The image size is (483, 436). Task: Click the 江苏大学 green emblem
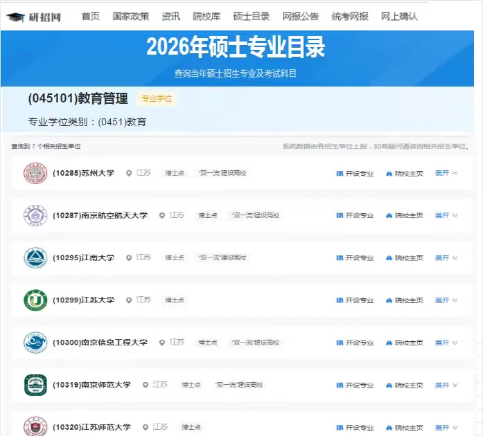point(35,300)
